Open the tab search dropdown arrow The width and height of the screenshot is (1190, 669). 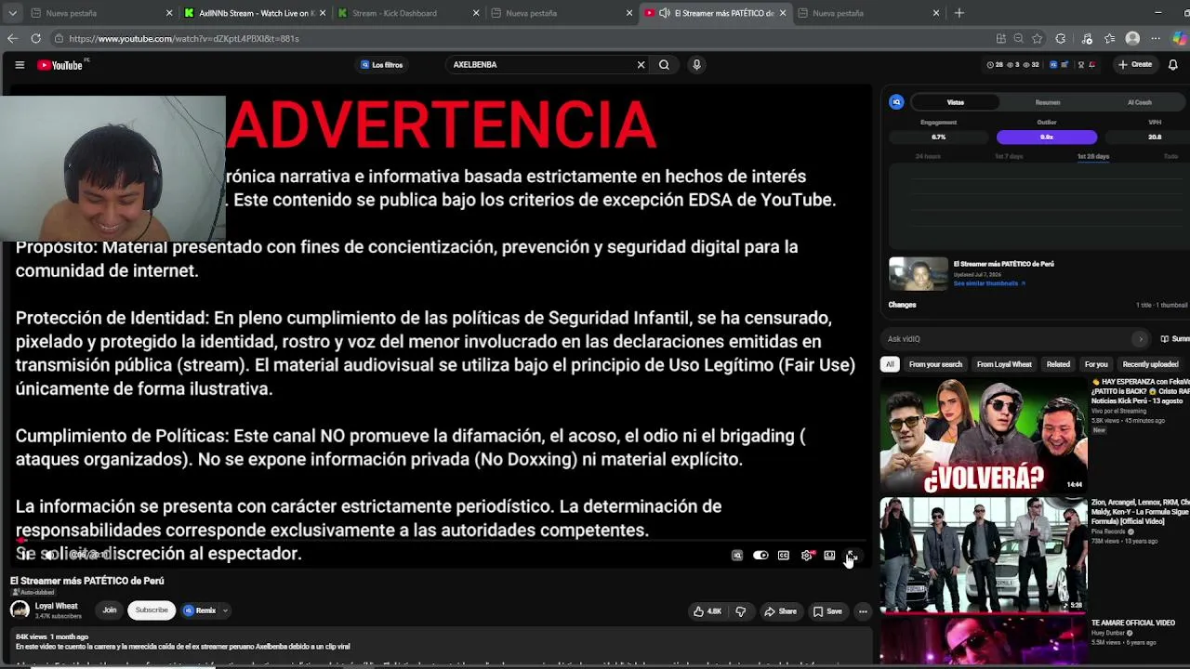click(x=12, y=13)
